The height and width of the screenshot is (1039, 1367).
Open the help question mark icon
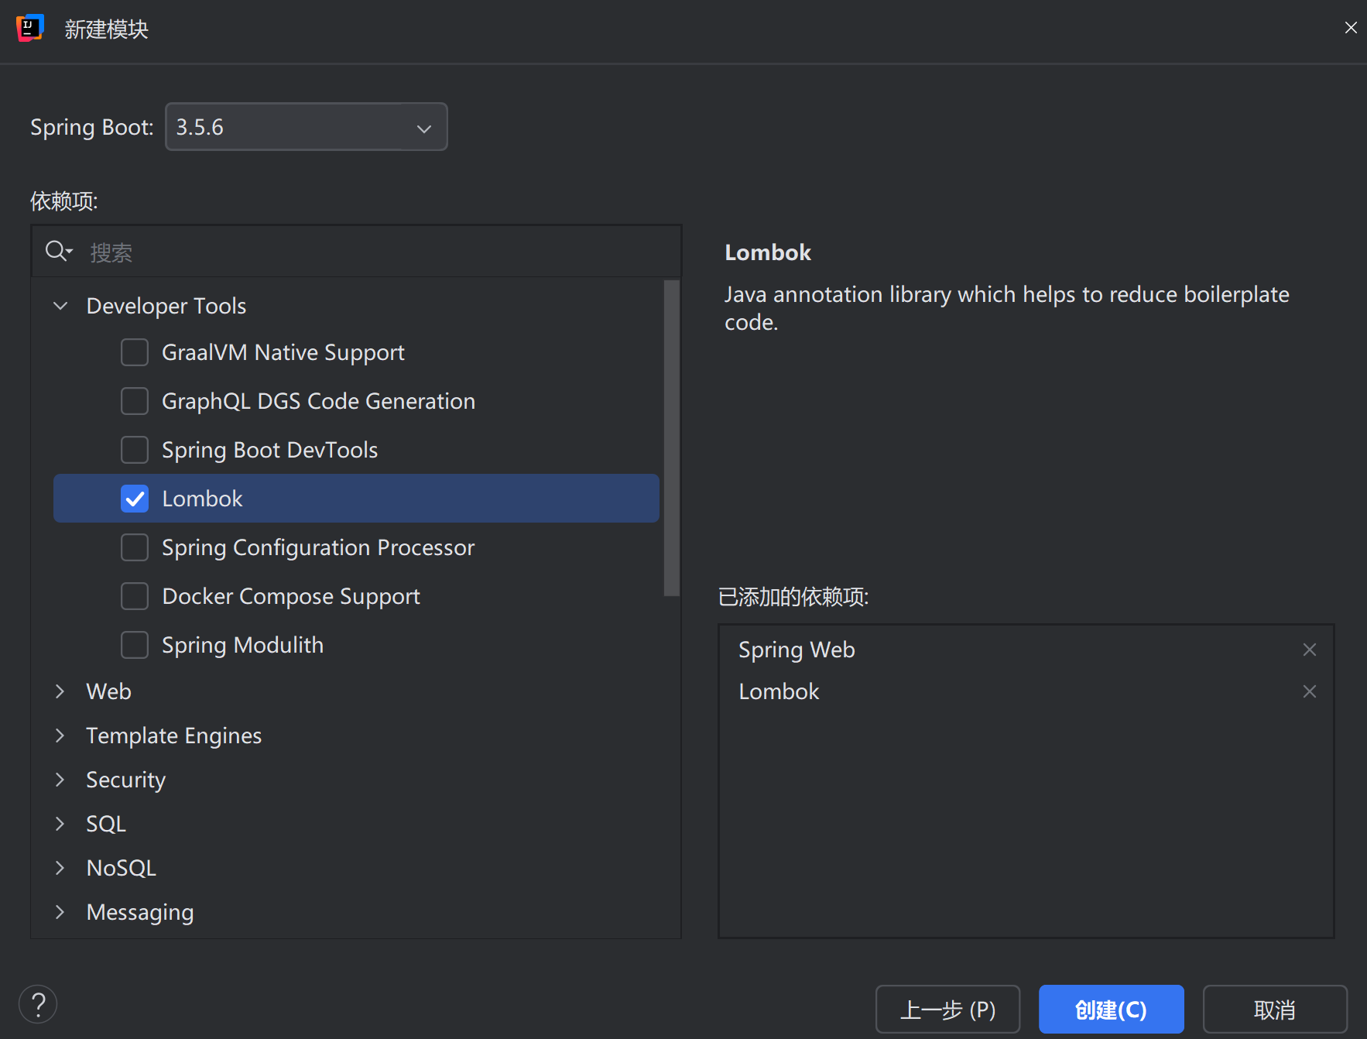coord(37,1004)
